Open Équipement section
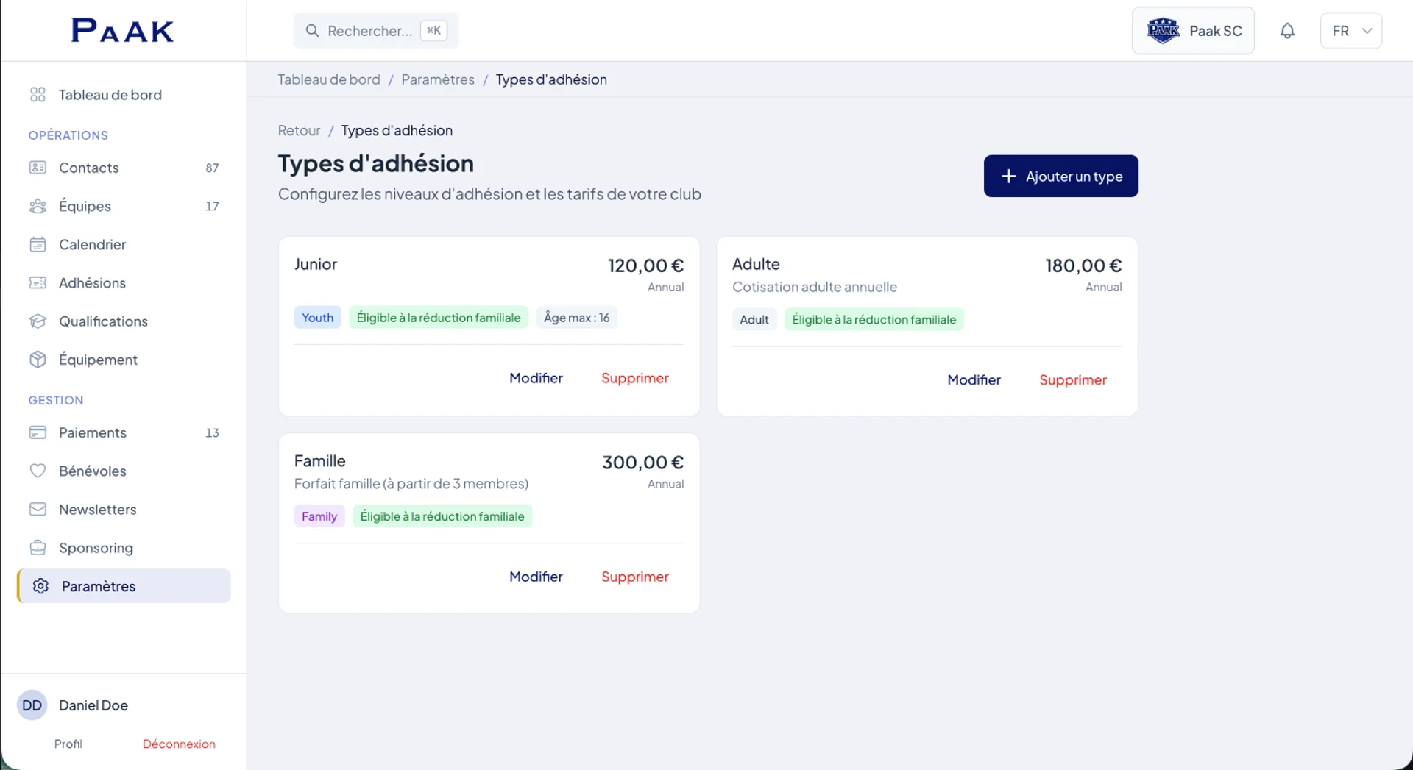 coord(124,359)
